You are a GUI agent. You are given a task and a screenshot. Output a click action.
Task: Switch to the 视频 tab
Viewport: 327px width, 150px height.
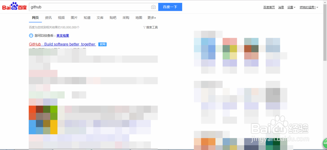[61, 18]
